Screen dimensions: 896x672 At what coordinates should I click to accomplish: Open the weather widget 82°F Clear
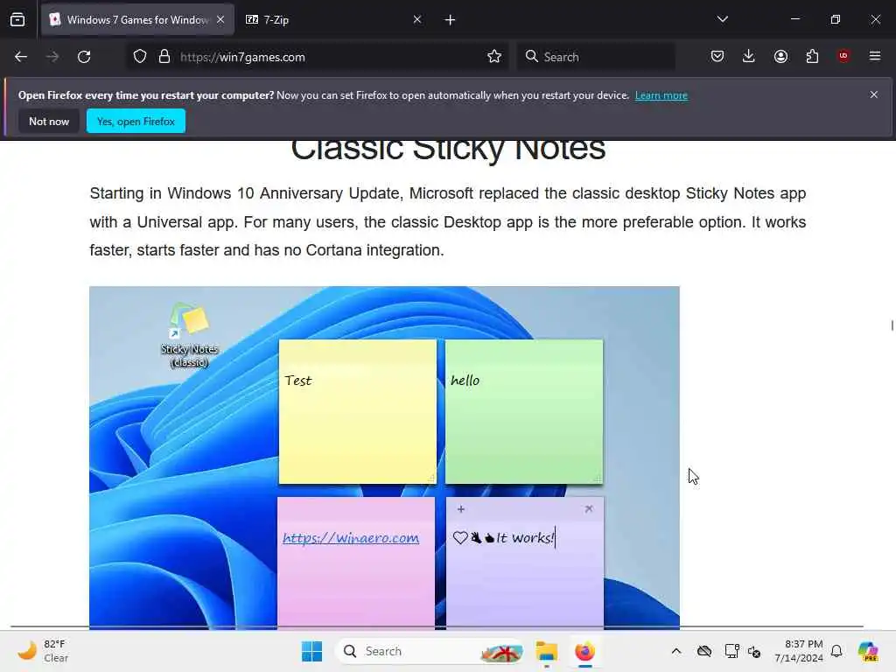tap(44, 651)
